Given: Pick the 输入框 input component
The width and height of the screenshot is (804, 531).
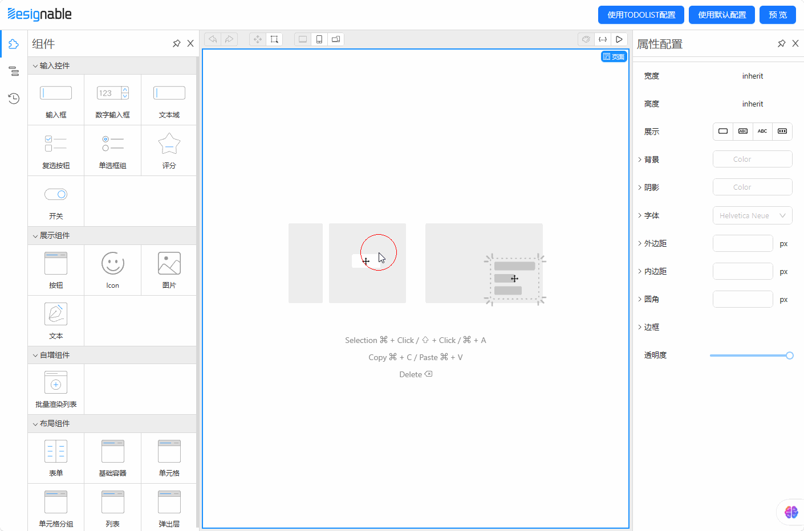Looking at the screenshot, I should (x=56, y=100).
